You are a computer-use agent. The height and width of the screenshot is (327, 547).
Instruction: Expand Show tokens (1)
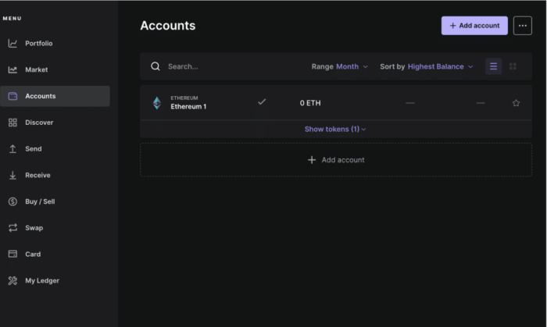tap(335, 130)
